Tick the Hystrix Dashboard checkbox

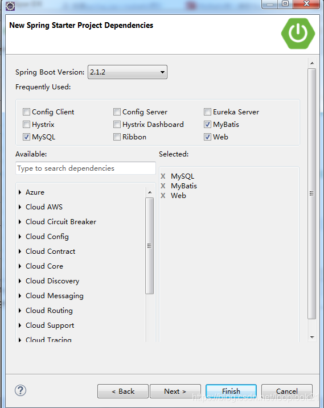click(117, 125)
